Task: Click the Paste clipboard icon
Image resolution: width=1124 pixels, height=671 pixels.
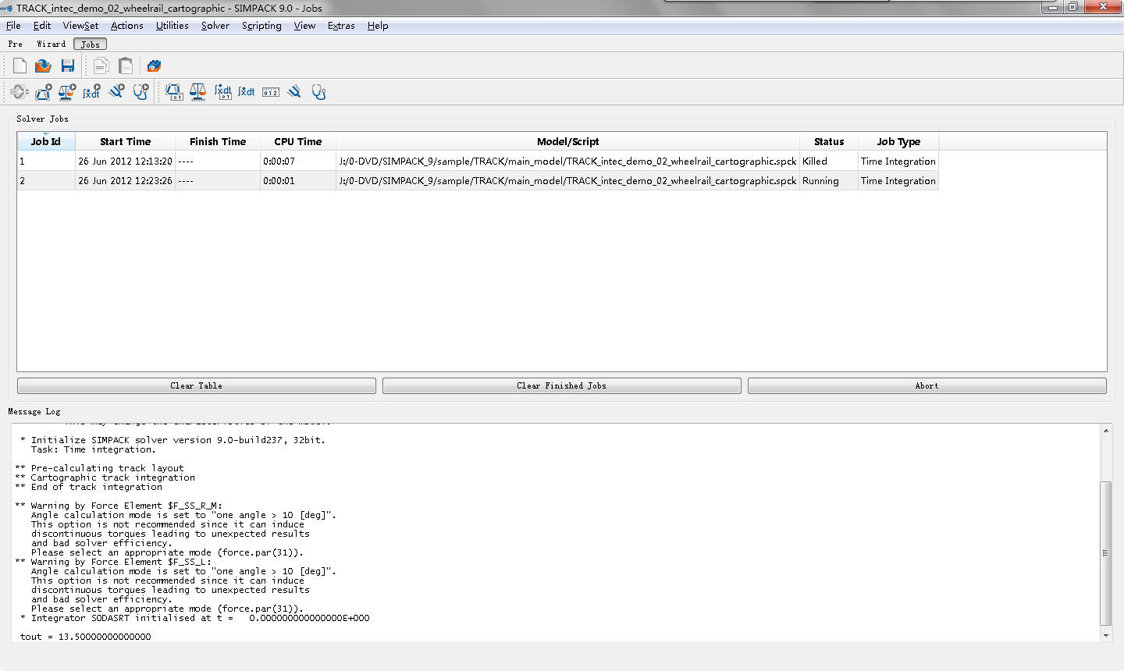Action: [126, 66]
